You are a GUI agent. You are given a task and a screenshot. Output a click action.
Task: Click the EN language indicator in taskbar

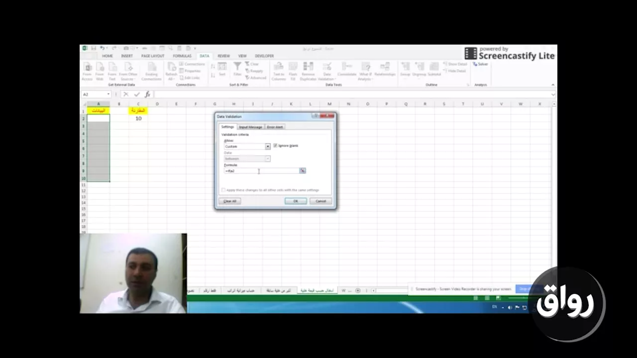(x=495, y=307)
